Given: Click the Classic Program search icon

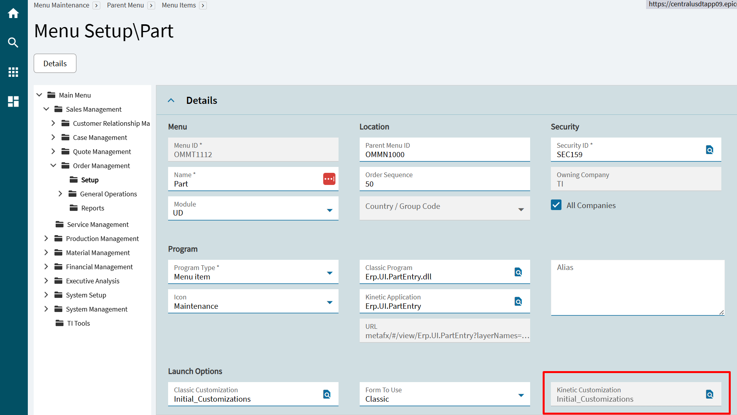Looking at the screenshot, I should tap(518, 272).
